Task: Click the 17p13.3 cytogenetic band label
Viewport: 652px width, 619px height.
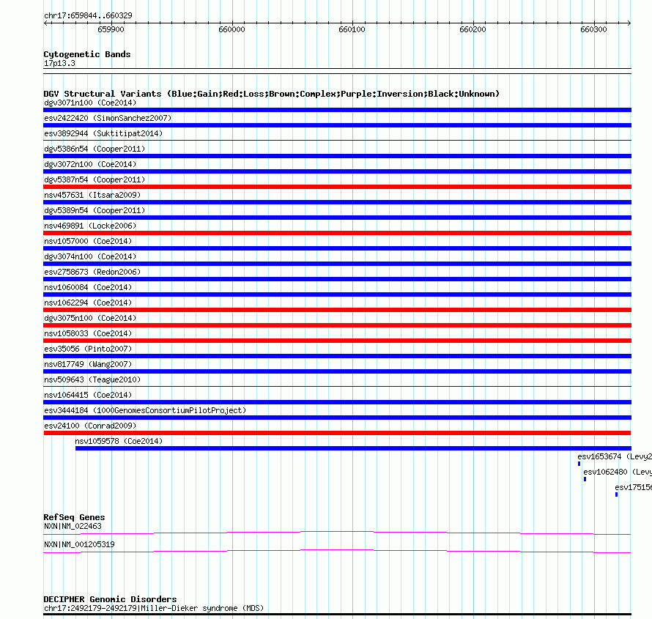Action: point(59,63)
